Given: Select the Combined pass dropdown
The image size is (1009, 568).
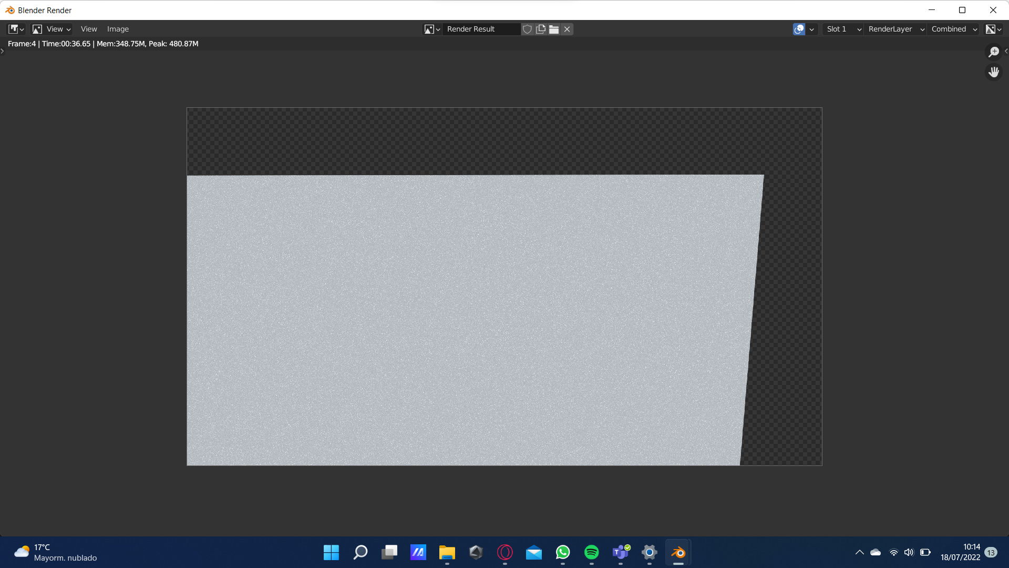Looking at the screenshot, I should (x=953, y=29).
